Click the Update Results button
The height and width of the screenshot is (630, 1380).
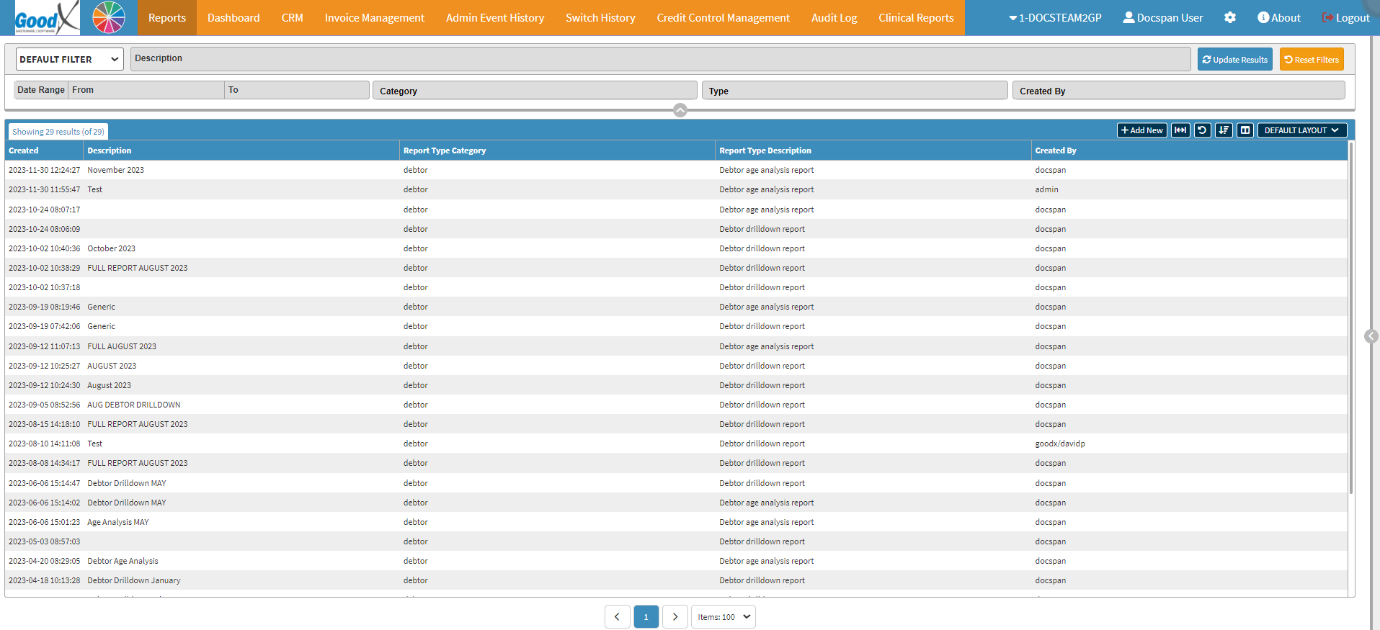[x=1234, y=59]
